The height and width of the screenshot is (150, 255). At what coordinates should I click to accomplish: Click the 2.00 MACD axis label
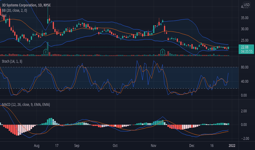tap(244, 111)
